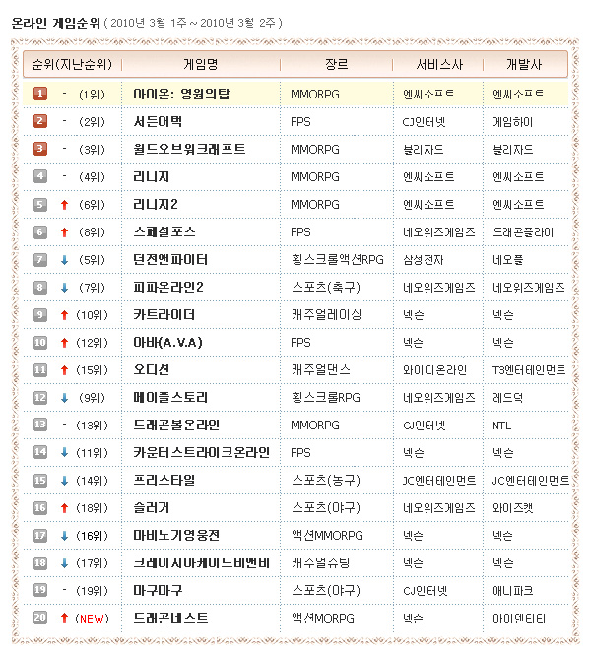This screenshot has height=656, width=591.
Task: Click red up arrow beside 오디션 rank
Action: coord(64,369)
